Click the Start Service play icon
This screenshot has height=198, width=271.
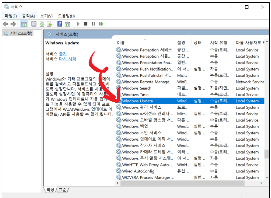tap(78, 24)
